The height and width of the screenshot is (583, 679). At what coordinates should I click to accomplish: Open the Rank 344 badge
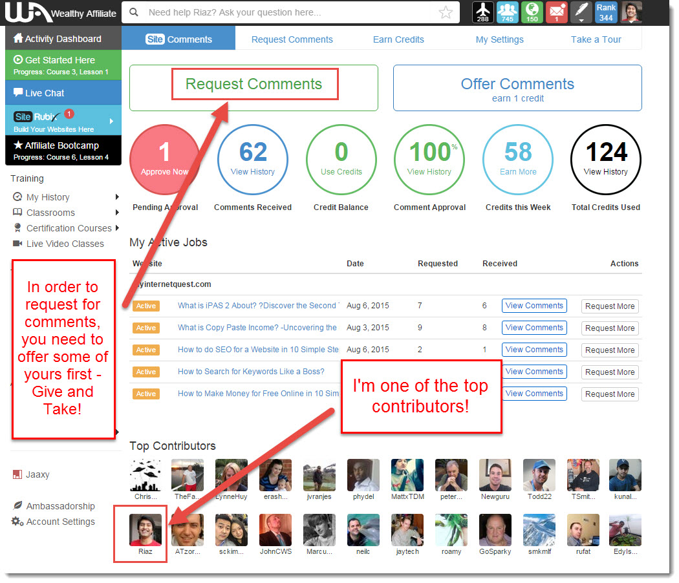(x=606, y=12)
